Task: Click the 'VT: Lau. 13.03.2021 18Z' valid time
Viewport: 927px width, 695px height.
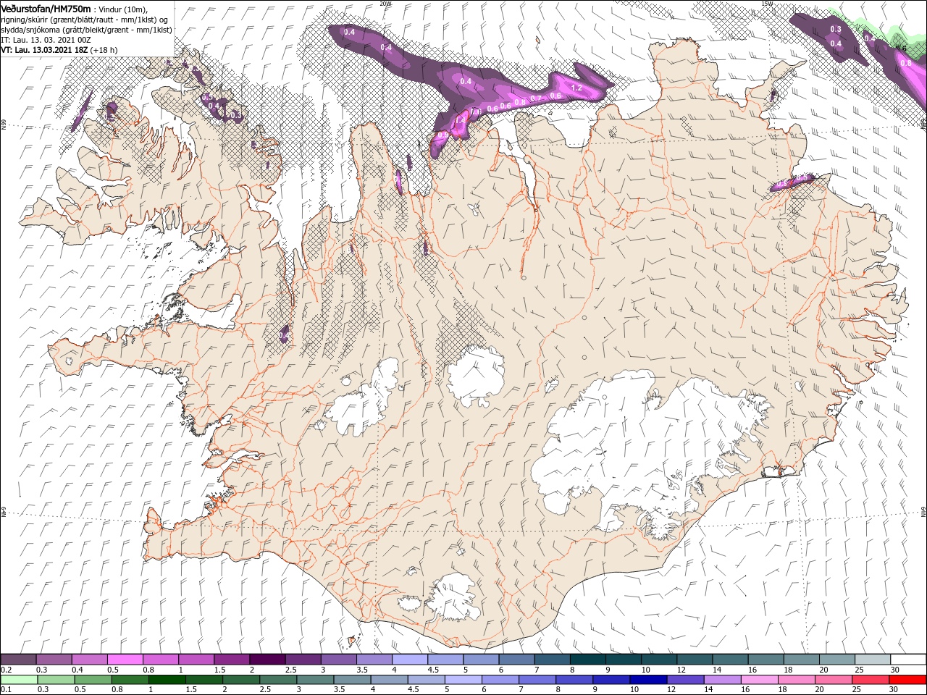Action: pyautogui.click(x=44, y=50)
